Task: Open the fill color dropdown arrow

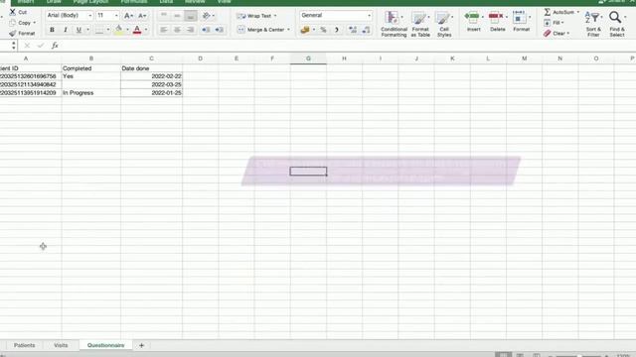Action: [x=127, y=30]
